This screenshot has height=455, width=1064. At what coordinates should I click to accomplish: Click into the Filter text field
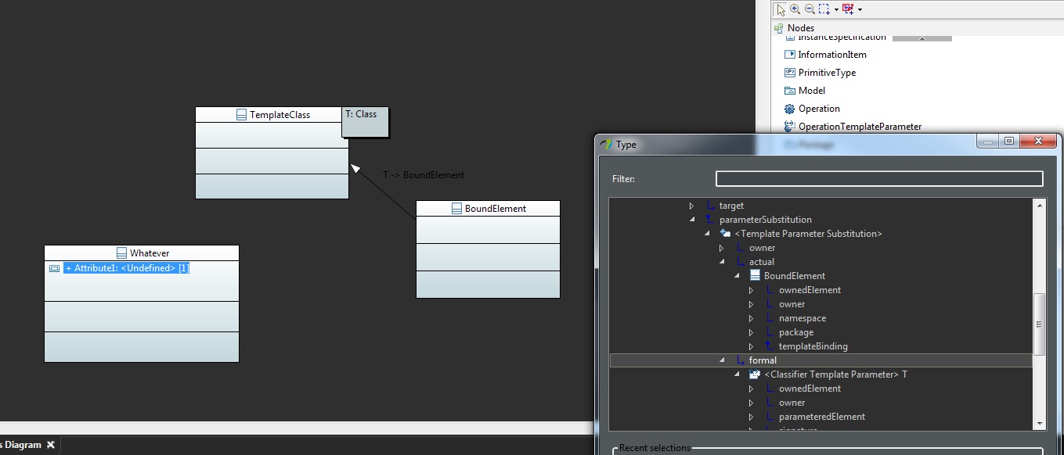coord(879,179)
